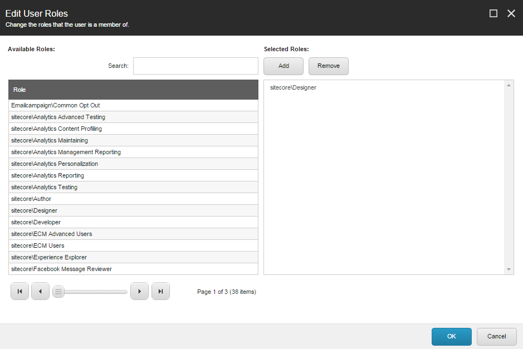
Task: Go to the first page of roles
Action: (19, 291)
